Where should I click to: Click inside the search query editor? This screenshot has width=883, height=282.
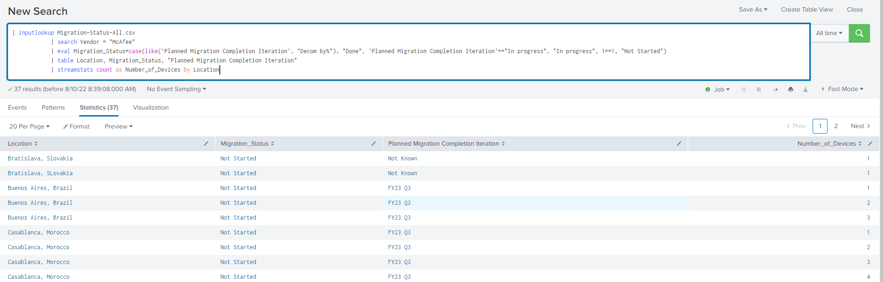point(409,52)
